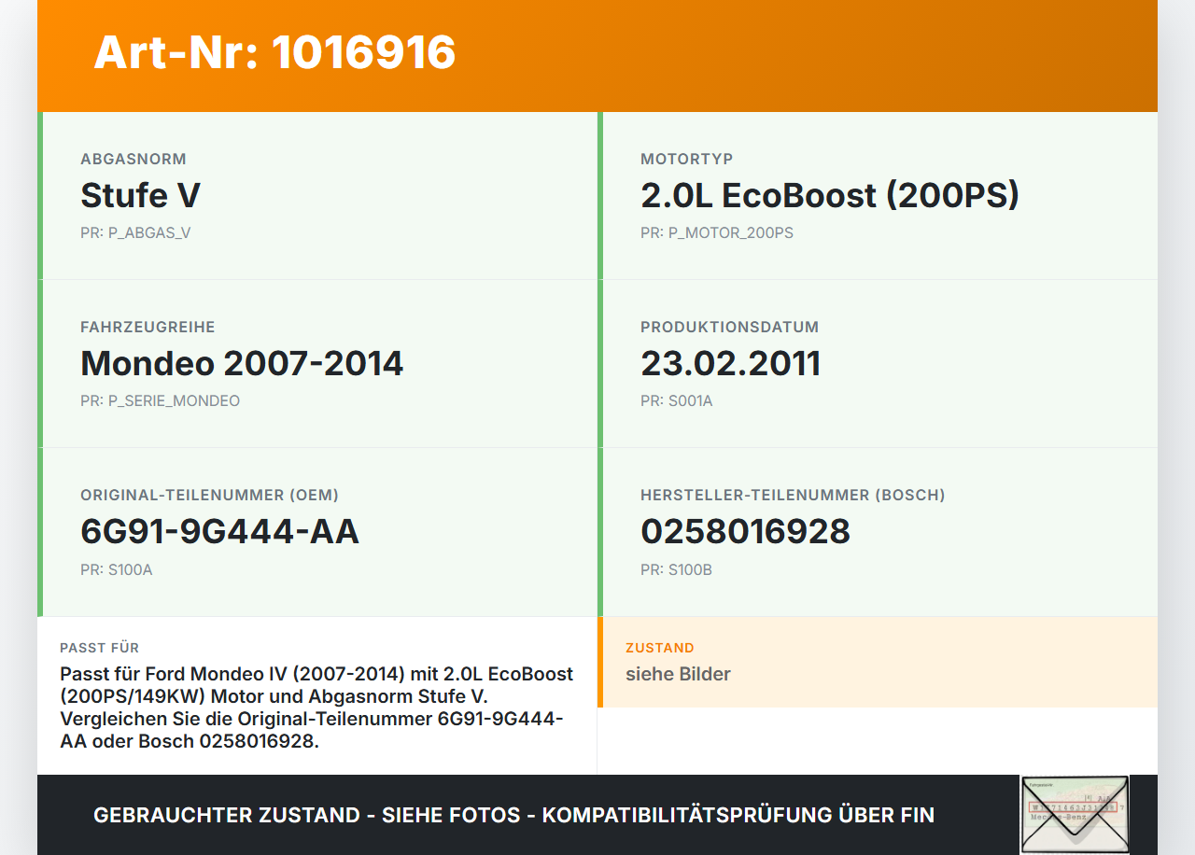
Task: Select PR: S100A code
Action: pyautogui.click(x=117, y=569)
